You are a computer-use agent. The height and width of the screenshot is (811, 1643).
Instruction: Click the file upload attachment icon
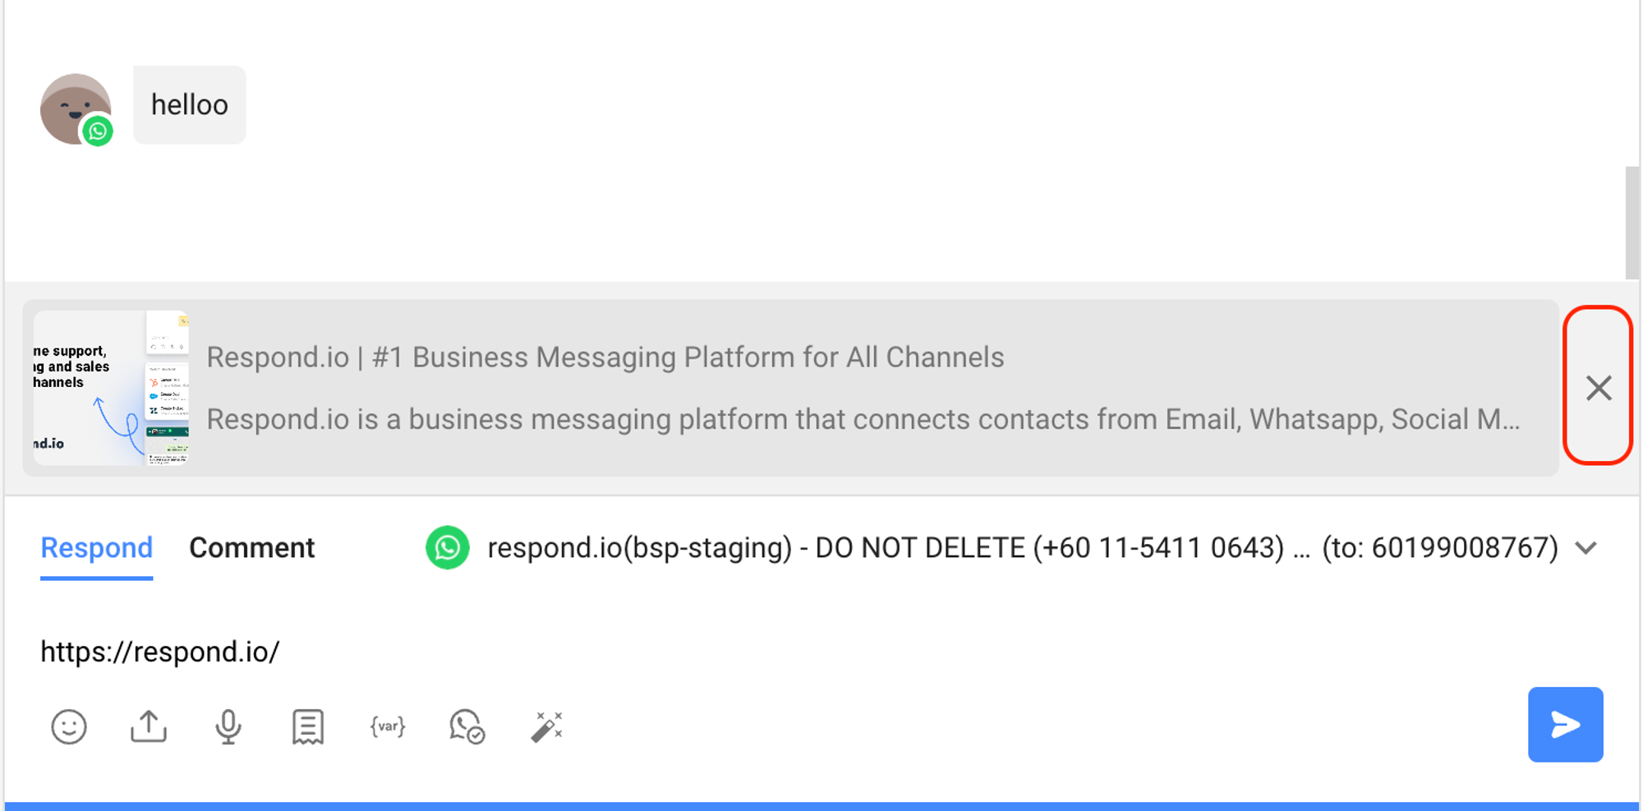point(149,727)
